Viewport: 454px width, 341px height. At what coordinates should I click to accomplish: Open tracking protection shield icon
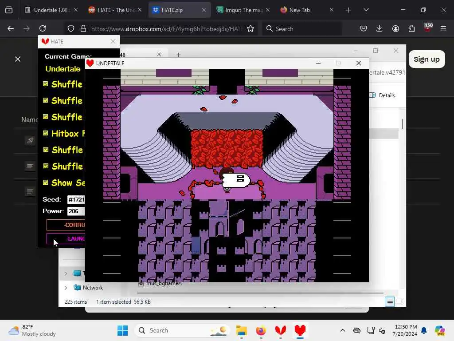71,29
